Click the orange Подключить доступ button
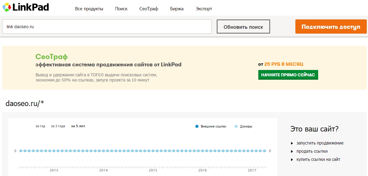 331,27
